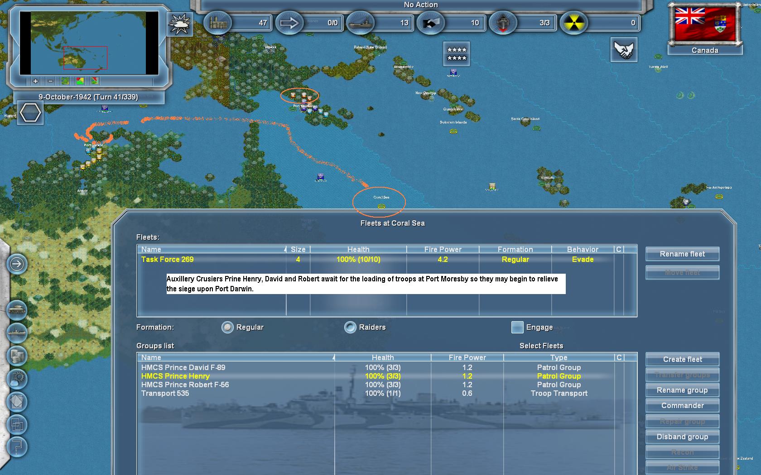Open the land units tank icon
This screenshot has width=761, height=475.
tap(17, 310)
